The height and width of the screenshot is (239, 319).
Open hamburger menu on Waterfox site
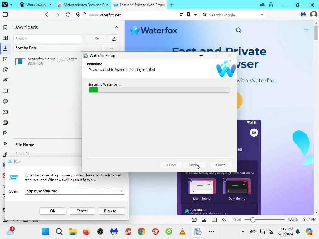pyautogui.click(x=306, y=30)
